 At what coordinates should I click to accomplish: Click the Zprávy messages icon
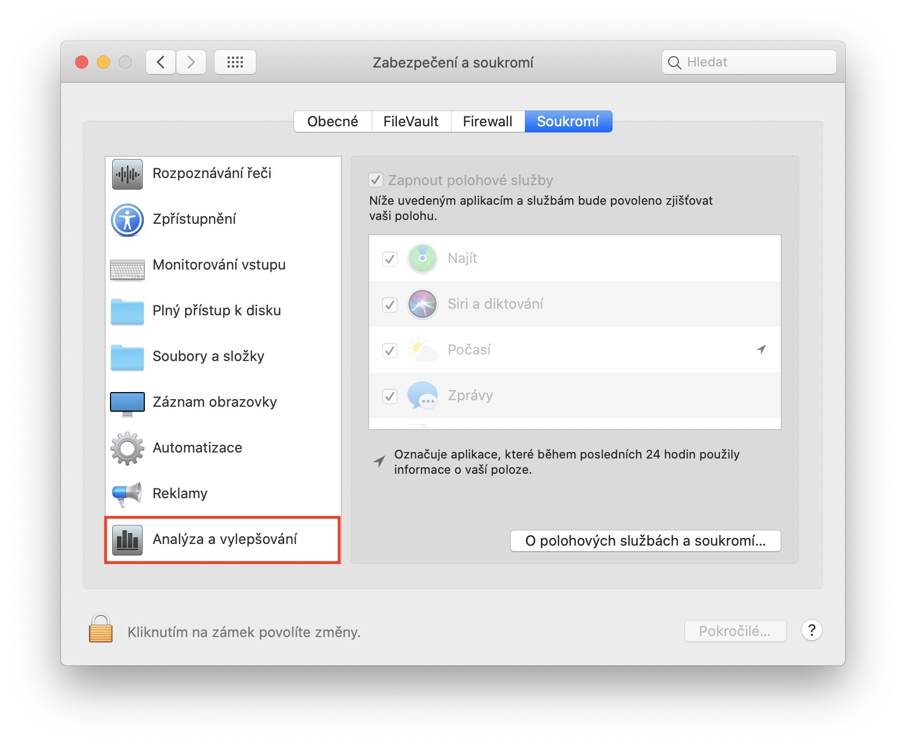pyautogui.click(x=423, y=395)
